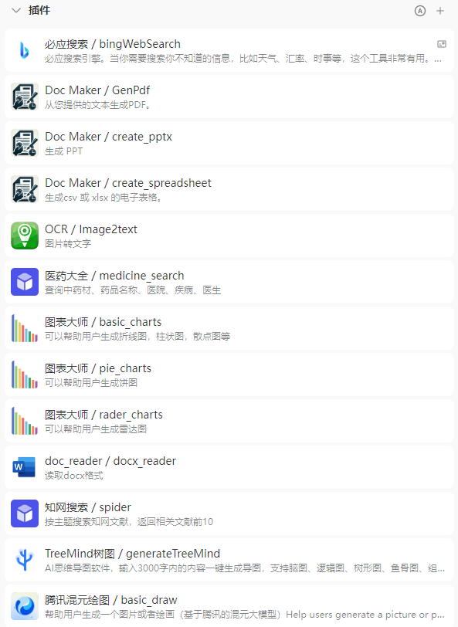Click the 腾讯混元绘图 blue swirl icon
The height and width of the screenshot is (627, 458).
(25, 606)
